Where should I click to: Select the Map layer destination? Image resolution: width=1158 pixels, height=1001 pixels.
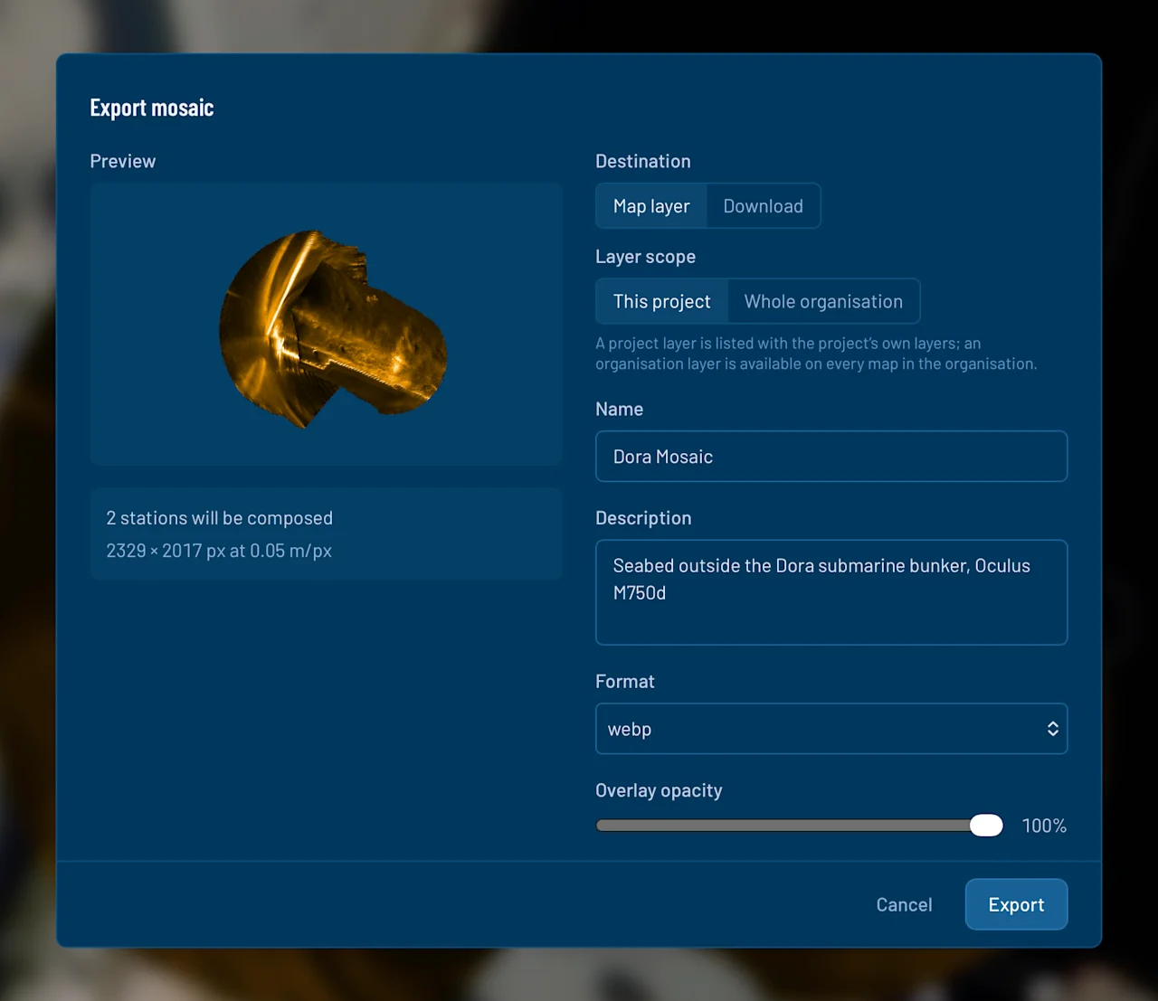[x=651, y=206]
